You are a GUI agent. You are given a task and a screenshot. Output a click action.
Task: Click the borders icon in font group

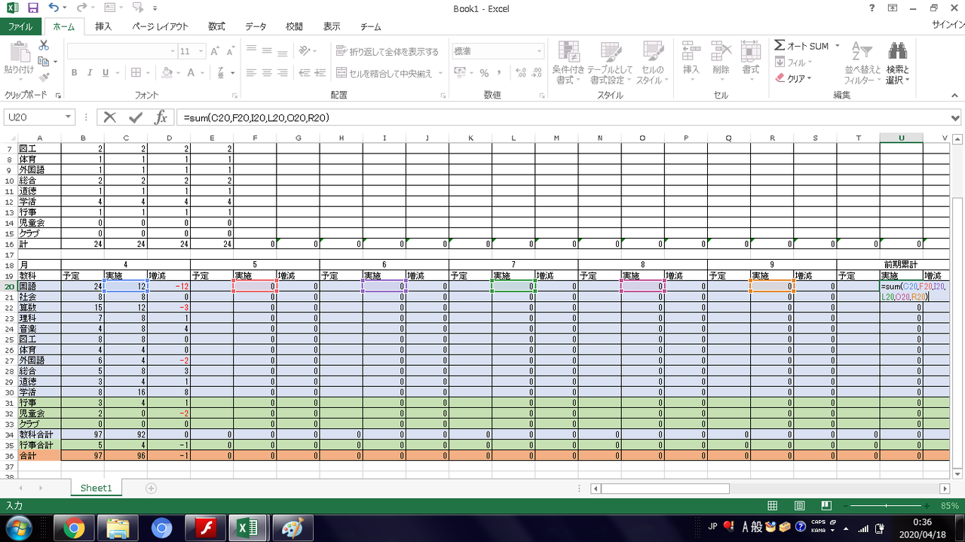(136, 73)
